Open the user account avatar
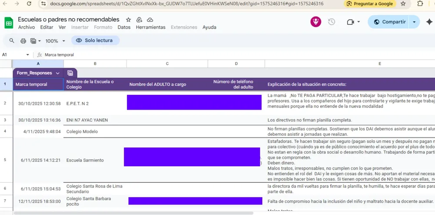 316,22
